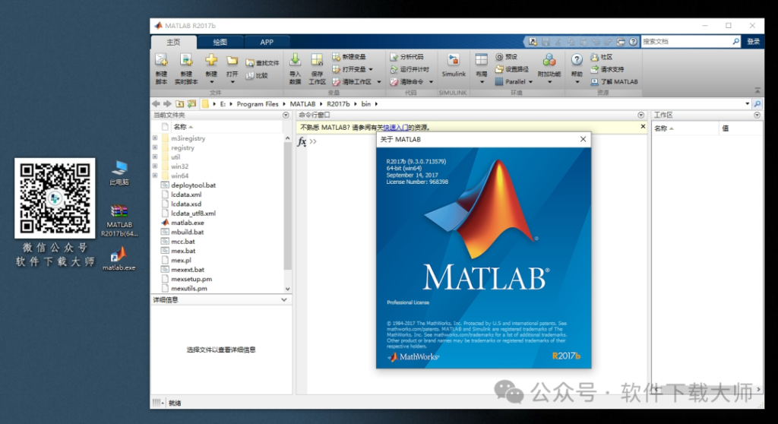
Task: Open the 打开 dropdown arrow
Action: coord(232,82)
